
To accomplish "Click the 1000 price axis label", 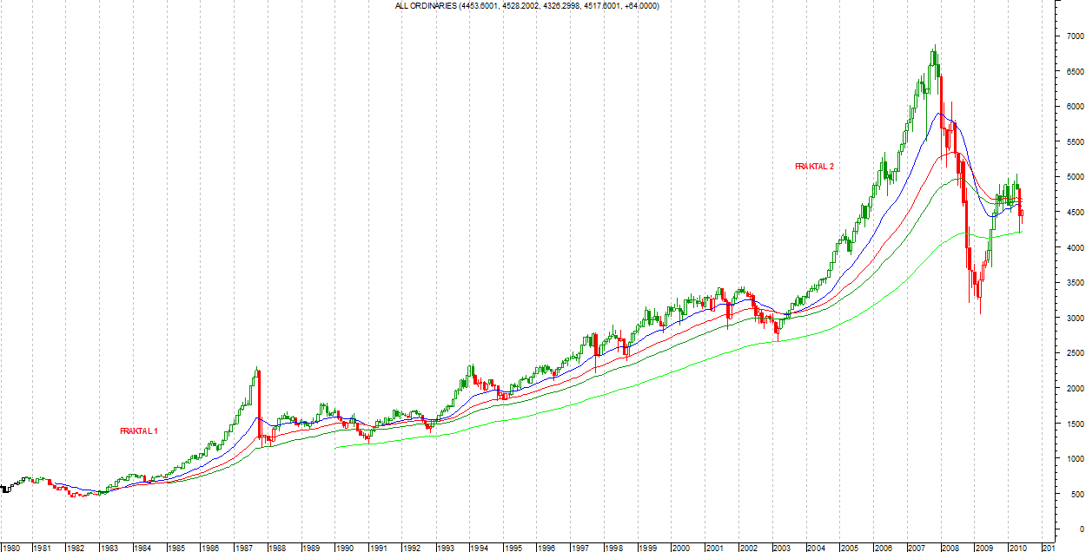I will point(1068,459).
